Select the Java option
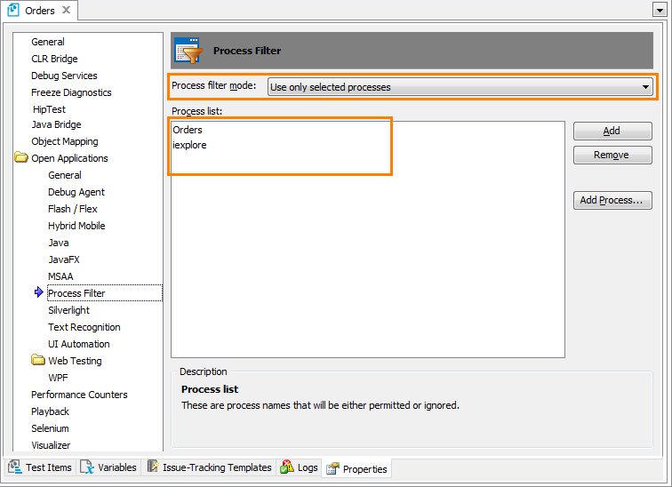The image size is (672, 487). (x=59, y=243)
